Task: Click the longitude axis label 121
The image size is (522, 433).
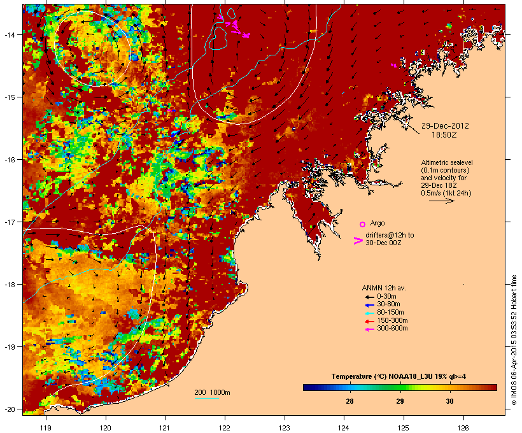Action: tap(165, 428)
